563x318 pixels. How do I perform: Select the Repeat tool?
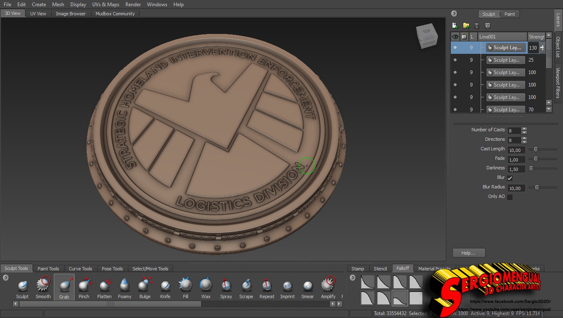[267, 288]
